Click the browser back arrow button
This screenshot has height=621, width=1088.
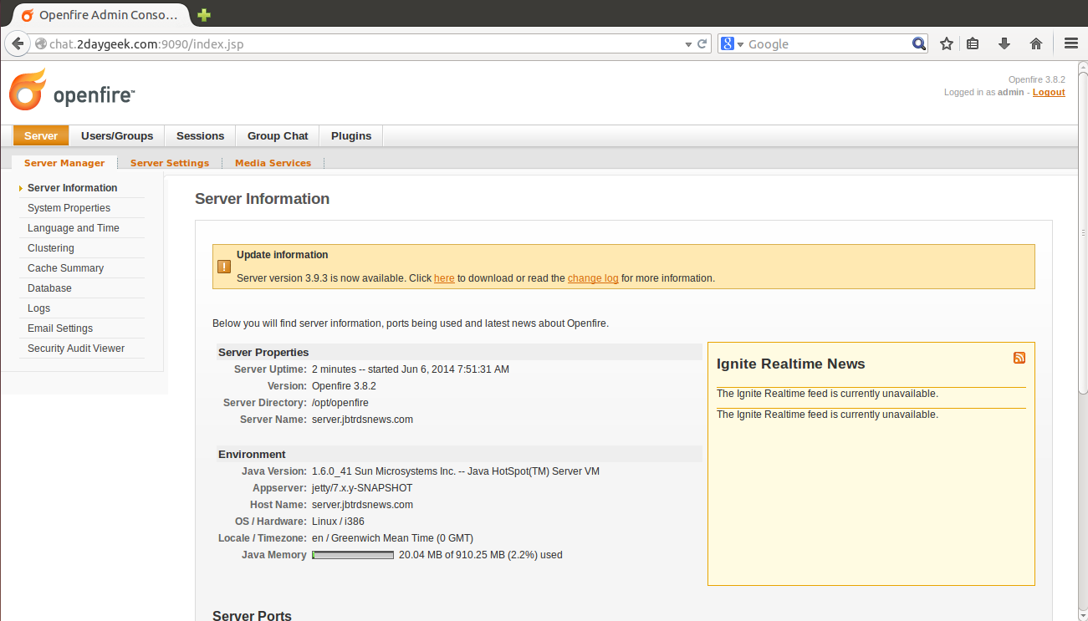17,44
